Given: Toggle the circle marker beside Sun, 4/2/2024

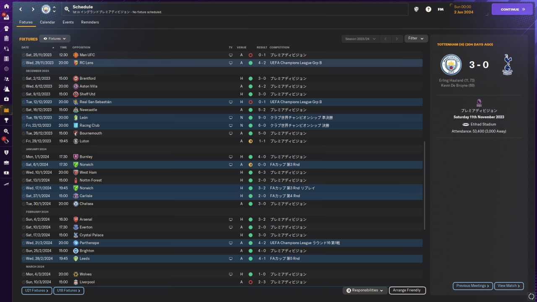Looking at the screenshot, I should point(23,219).
